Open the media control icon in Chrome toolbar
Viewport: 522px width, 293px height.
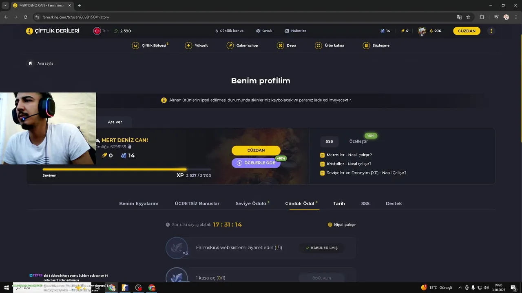point(496,17)
